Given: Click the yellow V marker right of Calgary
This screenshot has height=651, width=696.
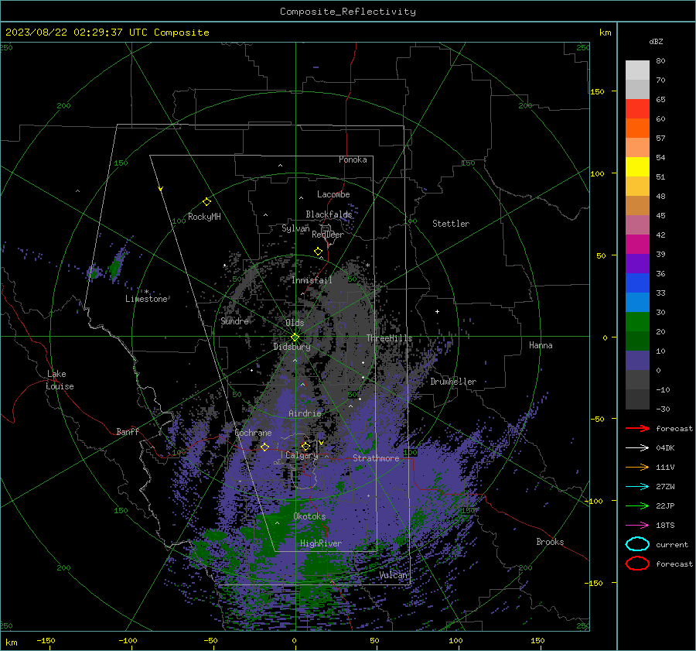Looking at the screenshot, I should pyautogui.click(x=321, y=443).
